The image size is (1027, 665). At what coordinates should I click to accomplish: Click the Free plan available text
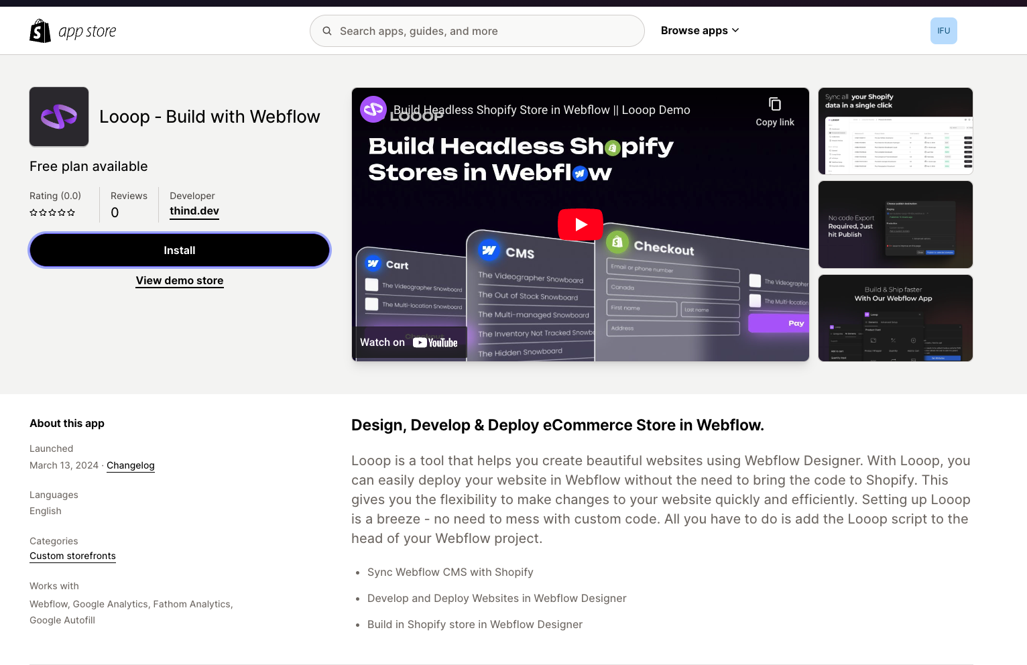tap(88, 166)
